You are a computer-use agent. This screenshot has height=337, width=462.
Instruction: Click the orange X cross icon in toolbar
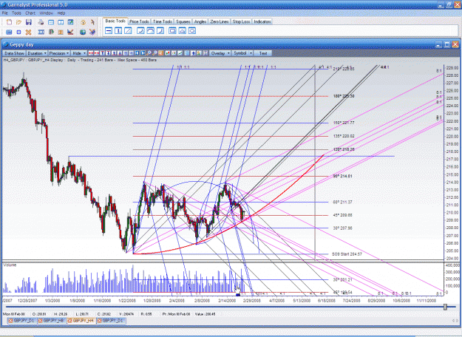(28, 32)
